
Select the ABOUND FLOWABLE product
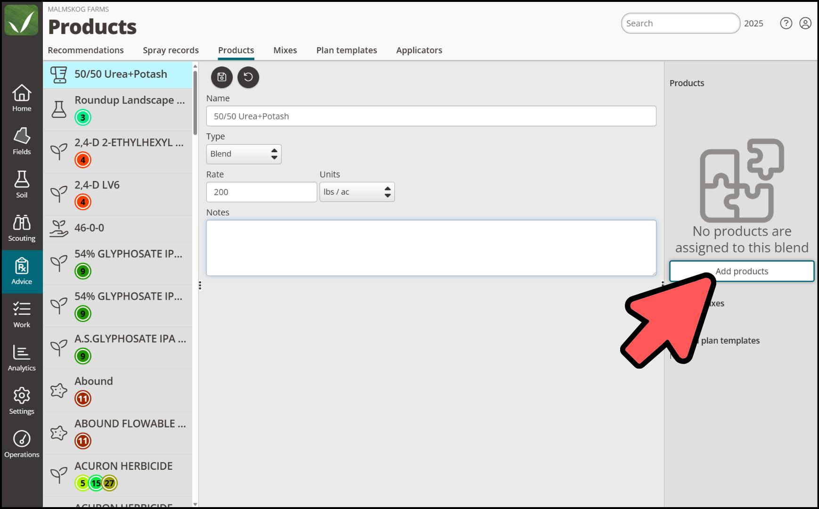point(118,433)
